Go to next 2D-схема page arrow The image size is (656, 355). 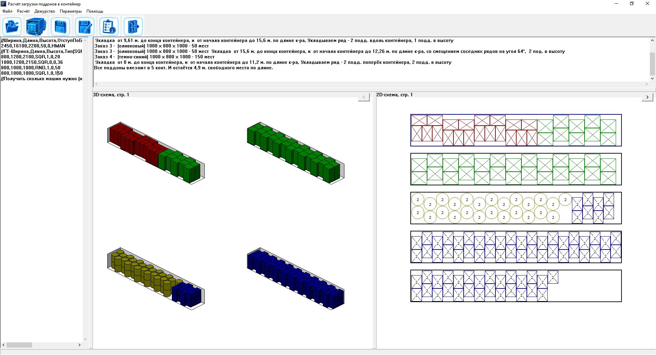pyautogui.click(x=647, y=97)
